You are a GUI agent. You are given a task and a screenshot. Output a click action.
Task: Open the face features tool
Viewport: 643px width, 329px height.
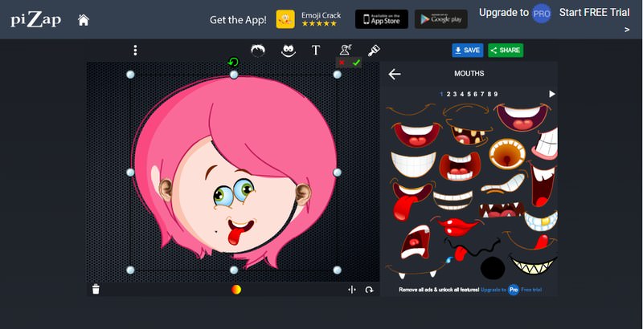tap(289, 51)
